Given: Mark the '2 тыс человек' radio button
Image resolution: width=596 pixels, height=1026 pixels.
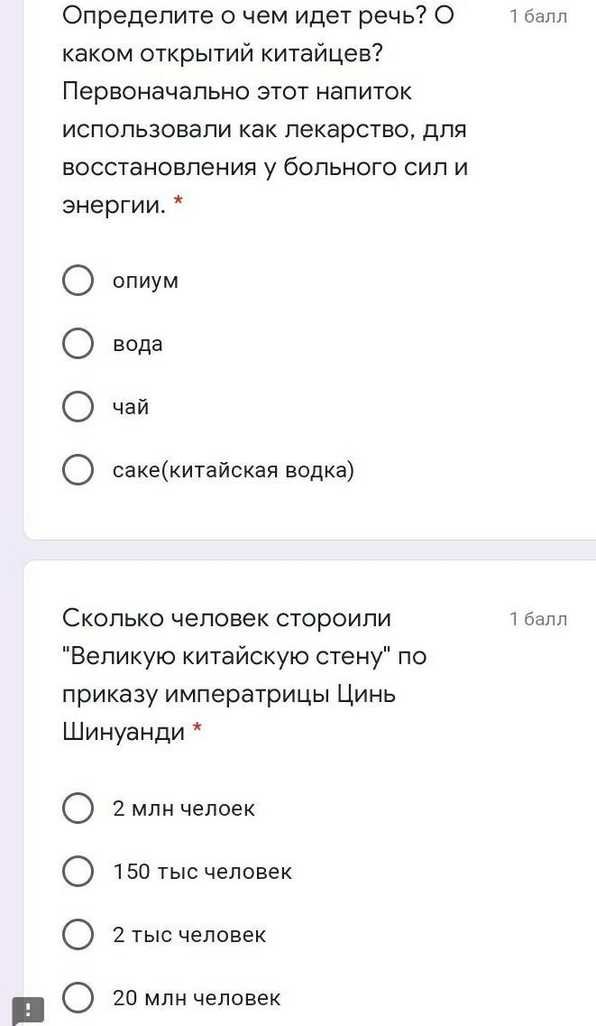Looking at the screenshot, I should [78, 935].
